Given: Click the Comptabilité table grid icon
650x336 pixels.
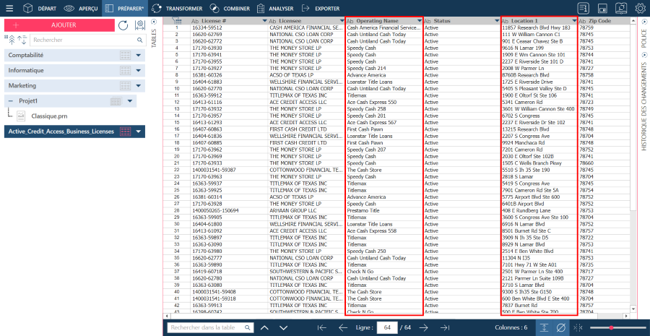Looking at the screenshot, I should tap(125, 55).
